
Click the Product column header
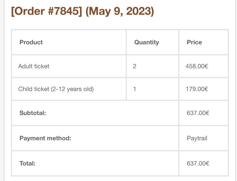tap(31, 42)
